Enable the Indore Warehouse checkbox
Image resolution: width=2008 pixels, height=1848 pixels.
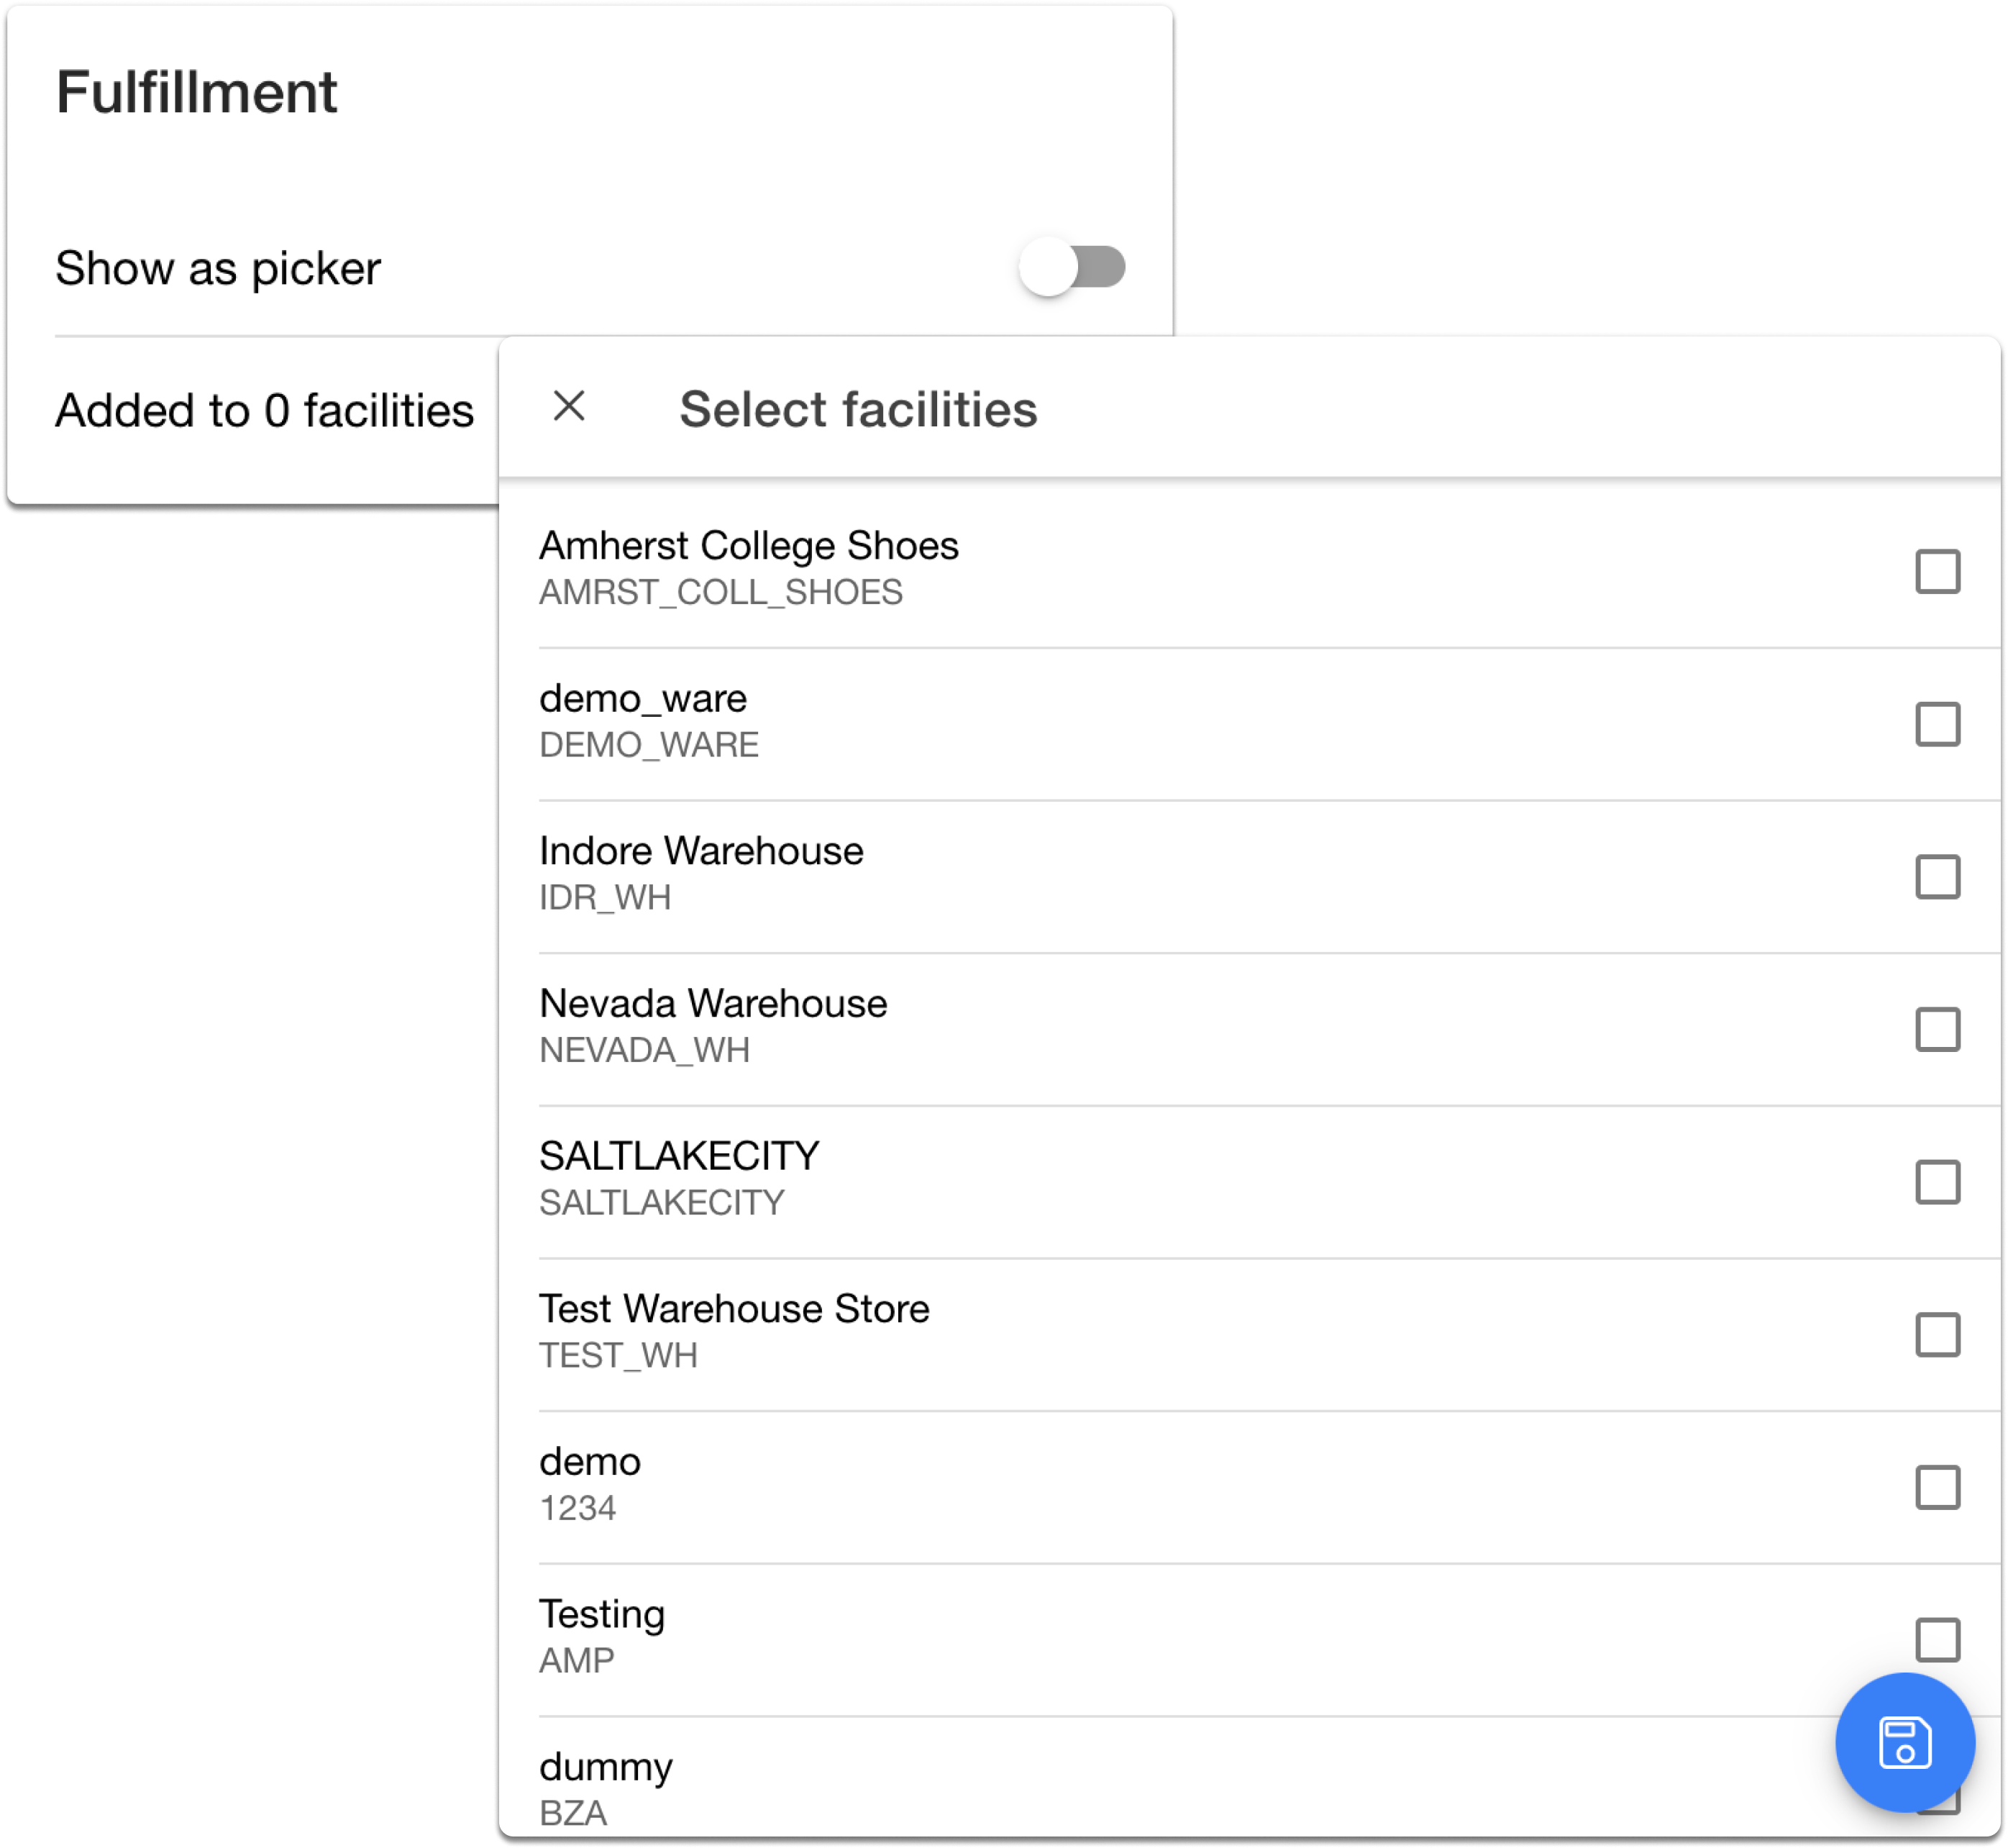1937,877
